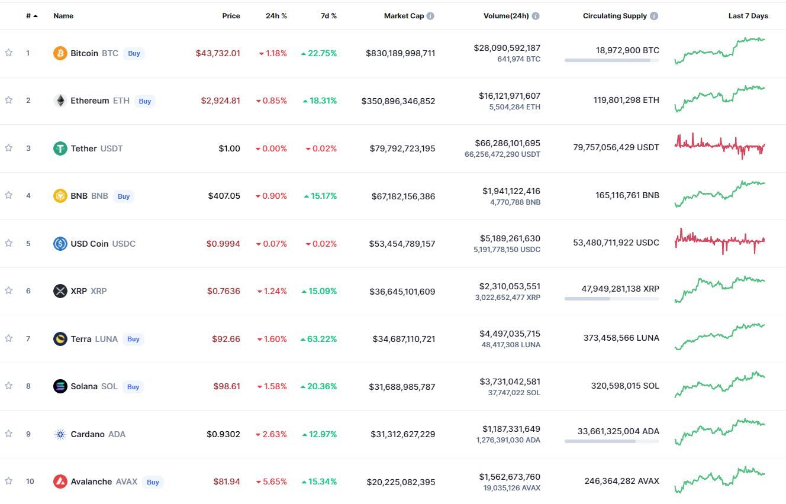Click the Buy button next to Ethereum
This screenshot has width=786, height=504.
pos(145,101)
